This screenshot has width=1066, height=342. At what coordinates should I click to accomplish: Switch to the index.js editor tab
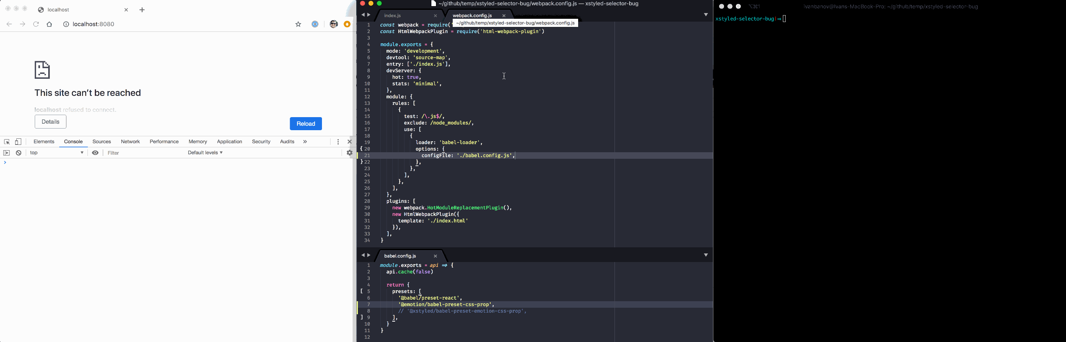pos(393,16)
